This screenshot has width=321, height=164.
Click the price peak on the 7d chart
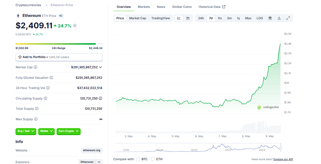[280, 44]
